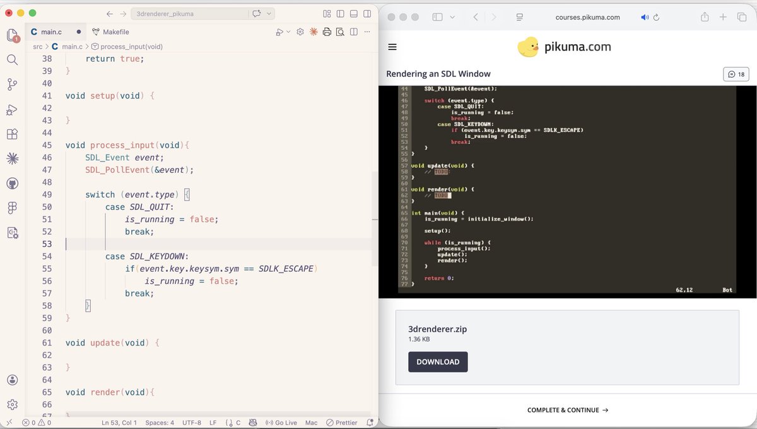Run the C file with the play button

click(x=279, y=32)
